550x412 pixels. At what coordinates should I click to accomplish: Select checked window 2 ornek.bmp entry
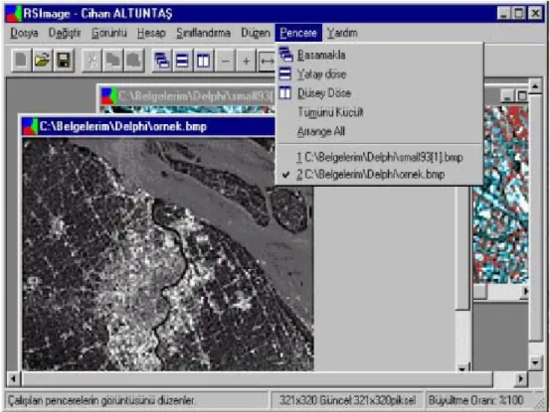click(380, 175)
